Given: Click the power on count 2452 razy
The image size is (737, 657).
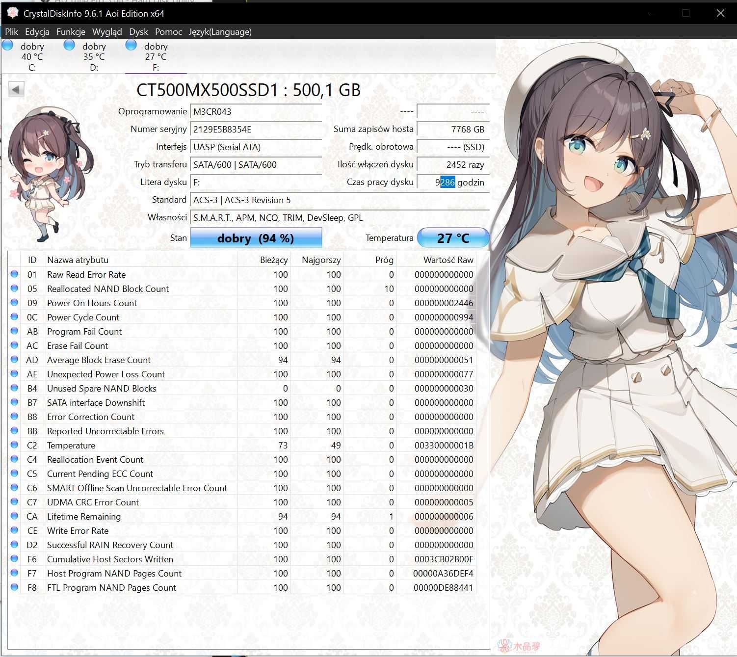Looking at the screenshot, I should 453,164.
